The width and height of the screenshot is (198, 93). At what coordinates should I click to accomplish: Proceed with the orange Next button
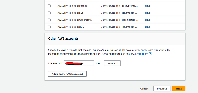click(x=179, y=89)
